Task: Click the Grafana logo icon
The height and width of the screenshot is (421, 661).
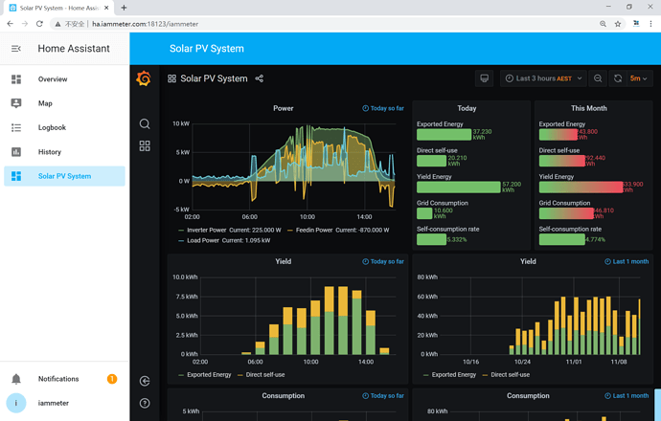Action: 144,78
